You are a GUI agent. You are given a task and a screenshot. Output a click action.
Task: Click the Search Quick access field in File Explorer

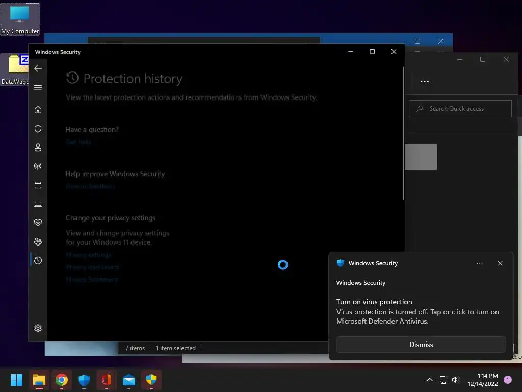click(460, 109)
